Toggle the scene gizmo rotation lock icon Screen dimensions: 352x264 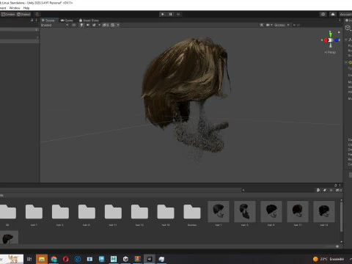(339, 32)
